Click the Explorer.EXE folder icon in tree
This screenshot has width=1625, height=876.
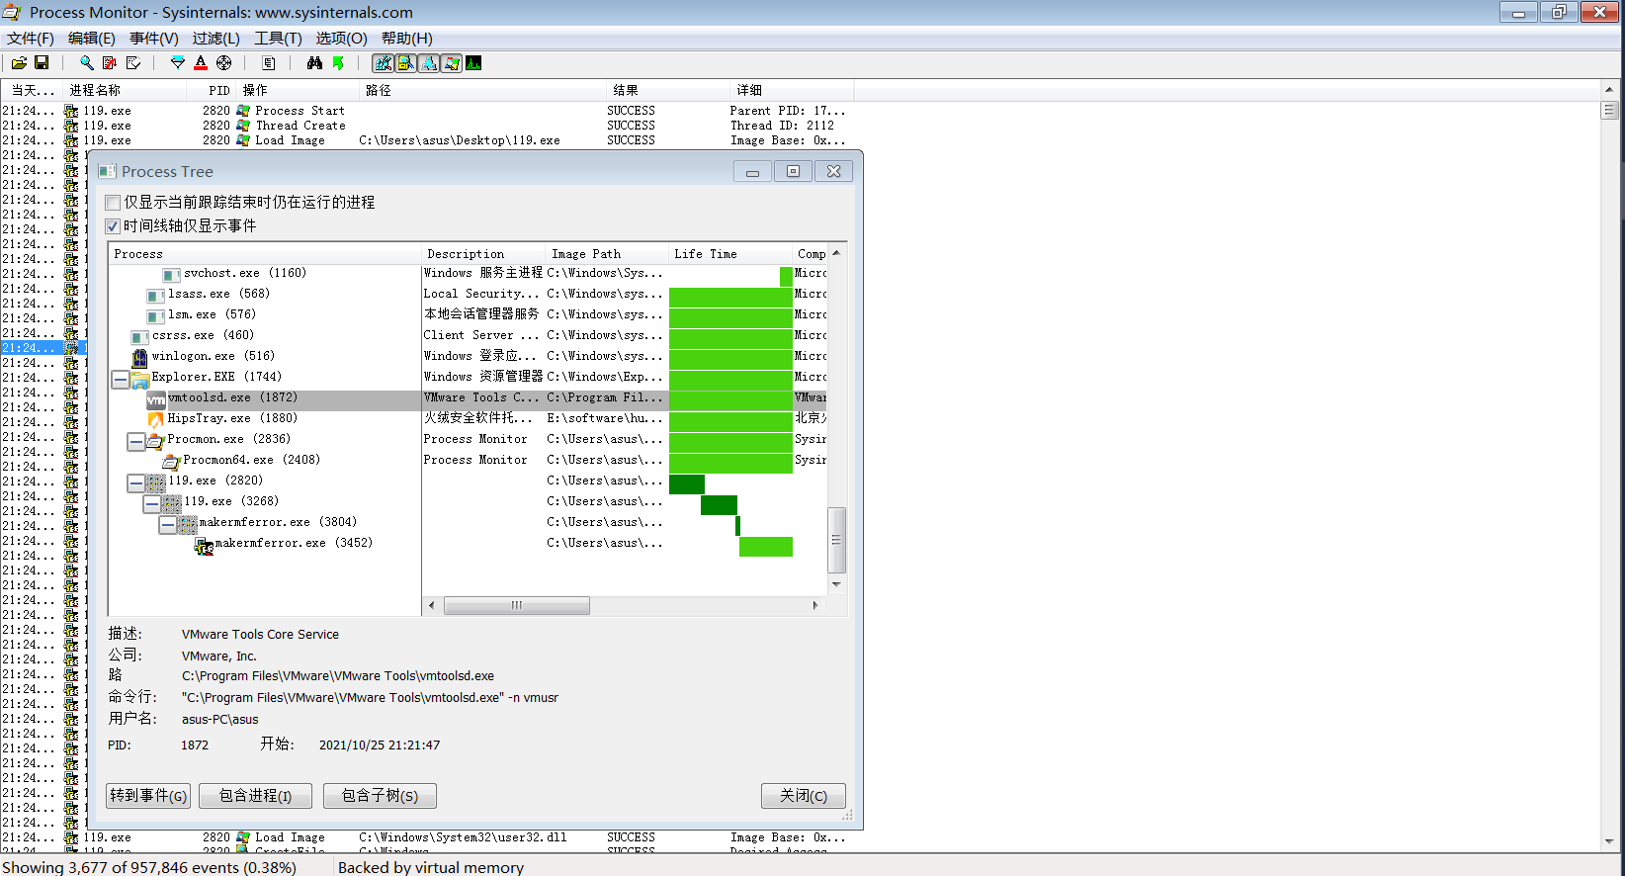coord(139,379)
